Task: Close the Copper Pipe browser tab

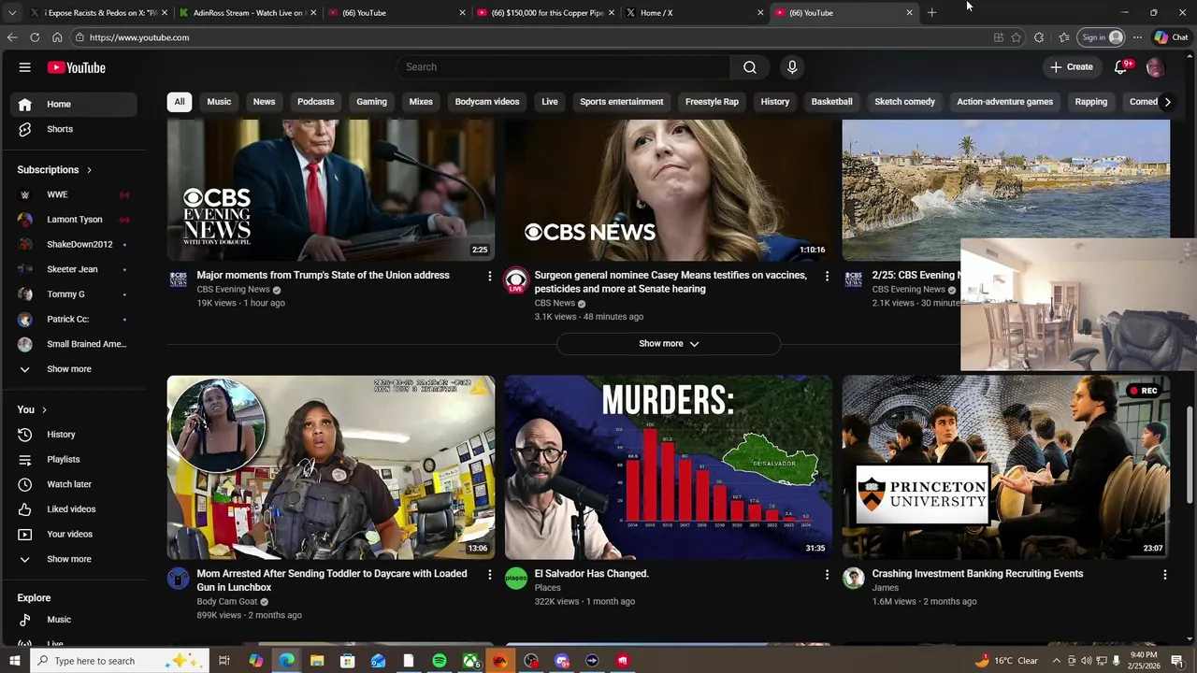Action: pyautogui.click(x=611, y=13)
